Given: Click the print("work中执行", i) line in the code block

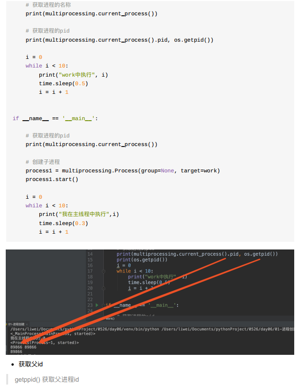Looking at the screenshot, I should point(73,75).
